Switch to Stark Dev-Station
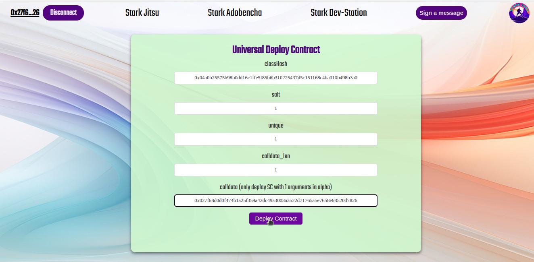The height and width of the screenshot is (262, 534). 339,13
